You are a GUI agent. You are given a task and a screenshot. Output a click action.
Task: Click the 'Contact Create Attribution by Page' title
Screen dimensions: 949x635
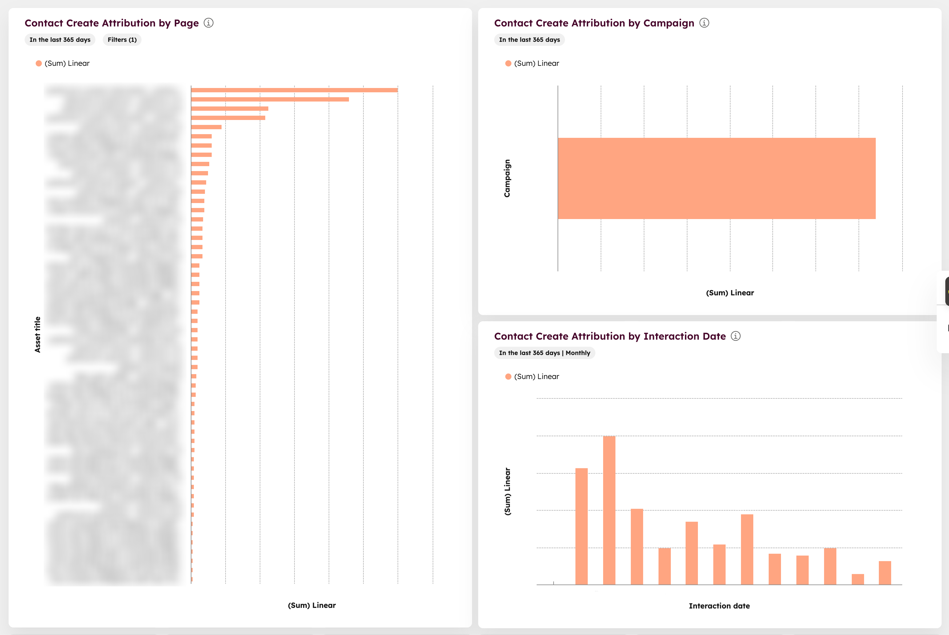(112, 23)
